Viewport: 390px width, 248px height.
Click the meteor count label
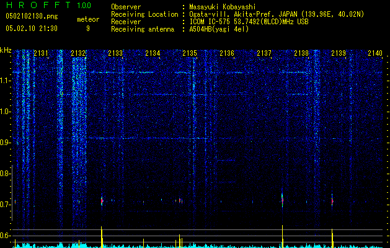click(x=88, y=19)
